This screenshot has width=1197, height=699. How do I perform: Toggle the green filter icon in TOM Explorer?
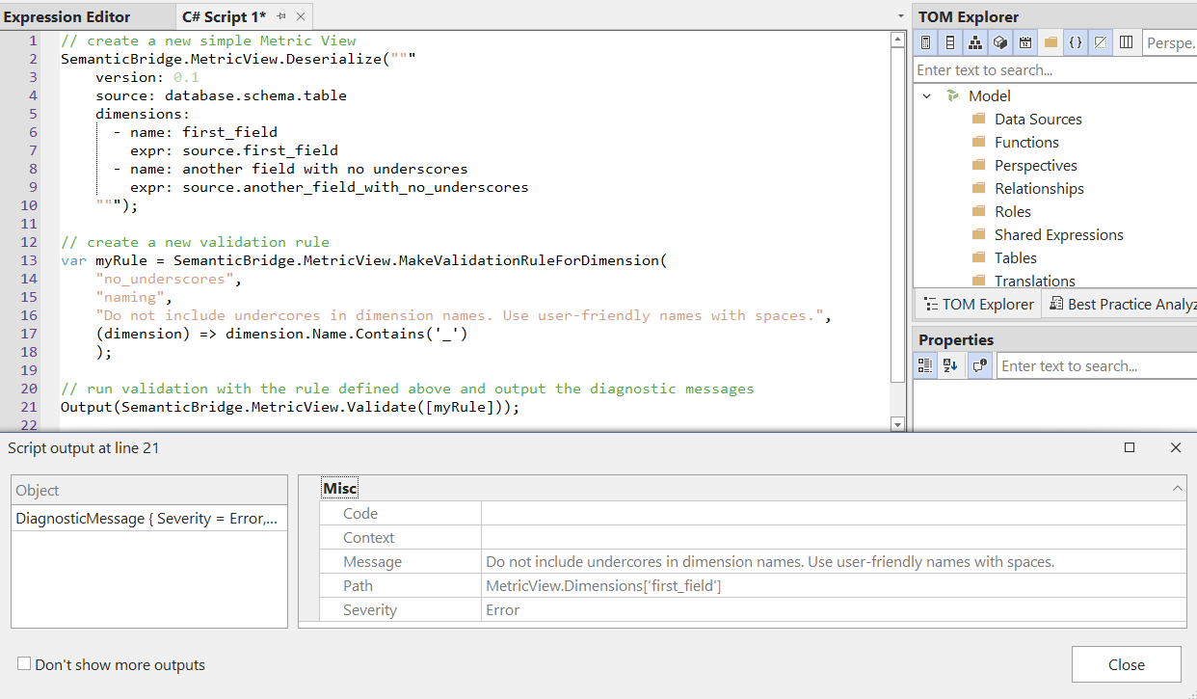pos(1101,42)
